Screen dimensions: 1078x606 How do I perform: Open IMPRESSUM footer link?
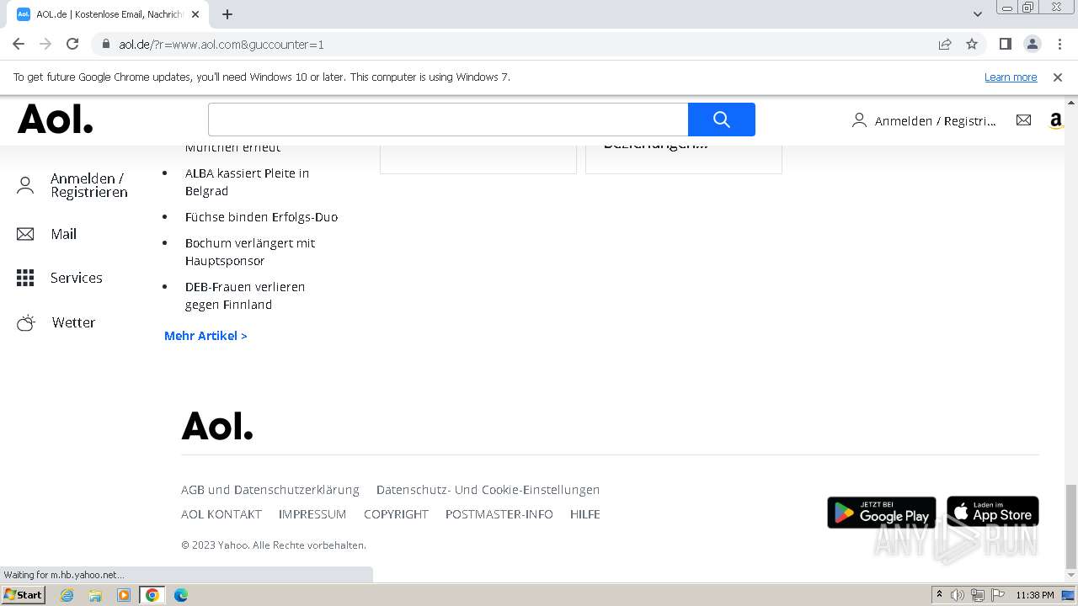coord(312,514)
